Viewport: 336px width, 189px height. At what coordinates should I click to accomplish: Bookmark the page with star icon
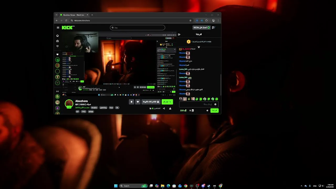pyautogui.click(x=190, y=20)
